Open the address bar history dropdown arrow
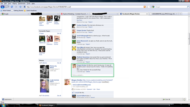Screen dimensions: 190x107 [x=149, y=7]
